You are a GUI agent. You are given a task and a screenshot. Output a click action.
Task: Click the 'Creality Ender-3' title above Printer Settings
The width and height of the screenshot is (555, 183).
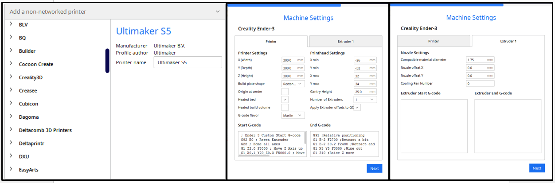[x=256, y=28]
